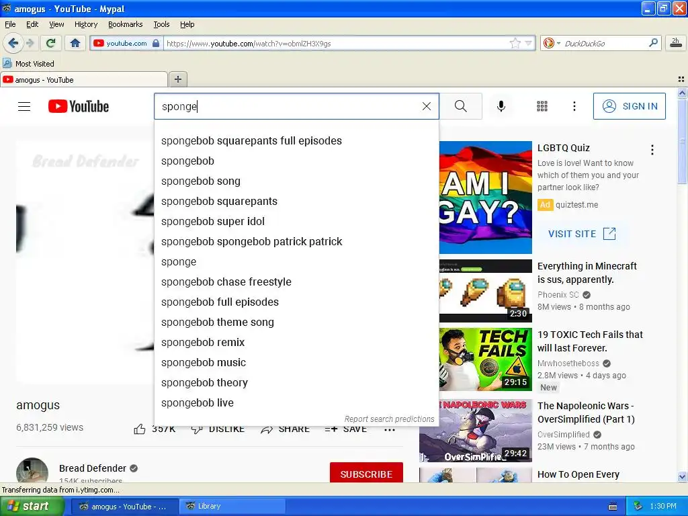Click the browser search bar magnifier icon
This screenshot has width=688, height=516.
(653, 43)
